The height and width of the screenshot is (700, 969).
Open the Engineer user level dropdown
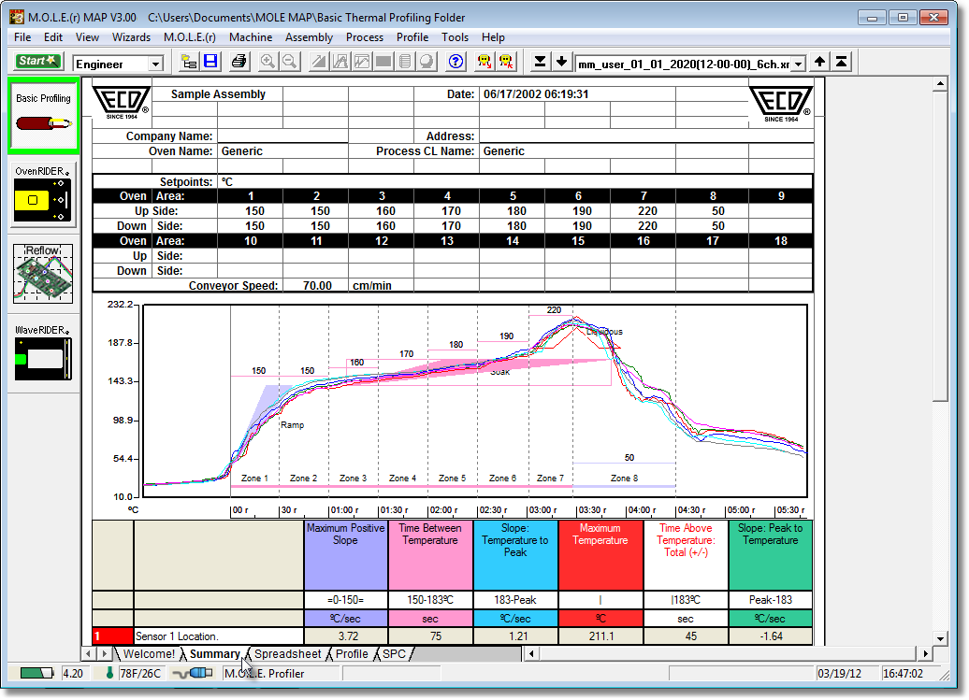155,64
